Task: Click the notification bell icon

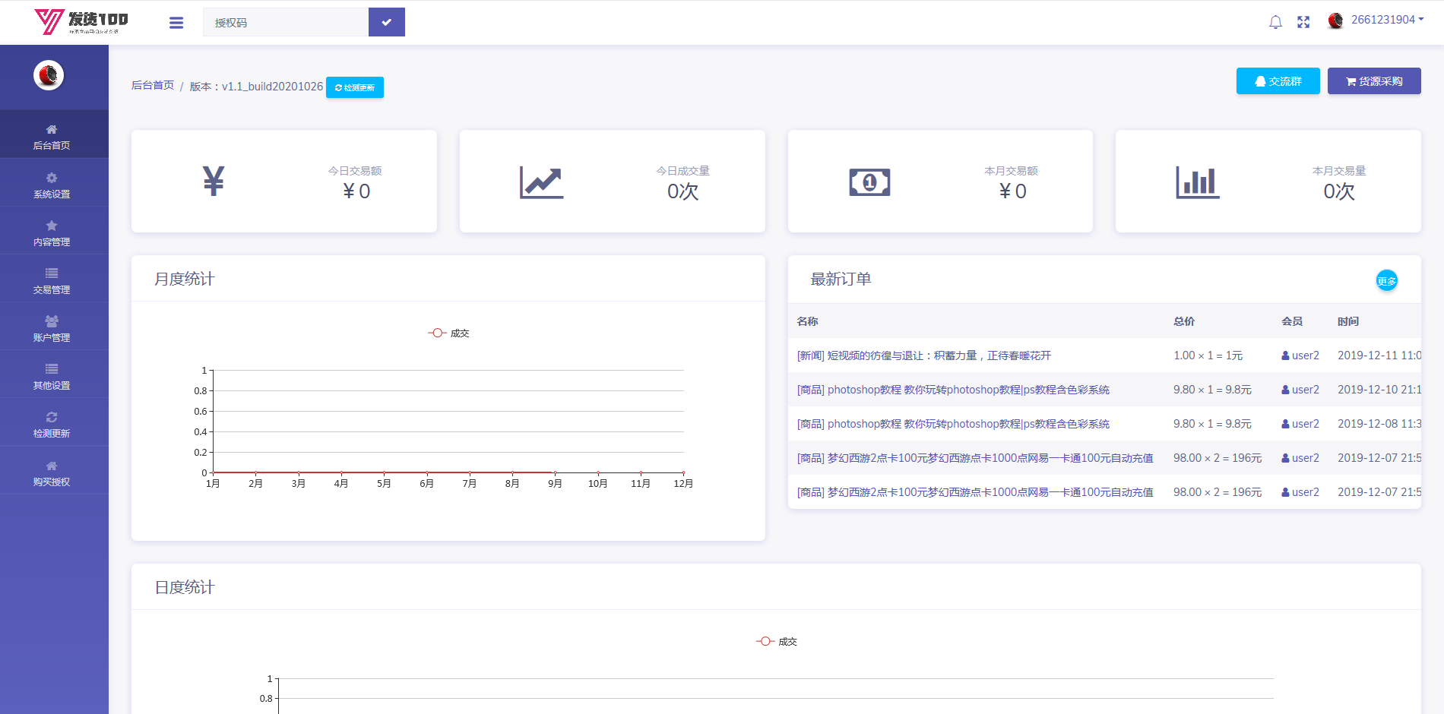Action: click(1275, 22)
